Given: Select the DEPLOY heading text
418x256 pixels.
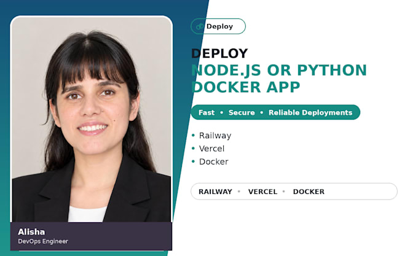Looking at the screenshot, I should click(219, 53).
